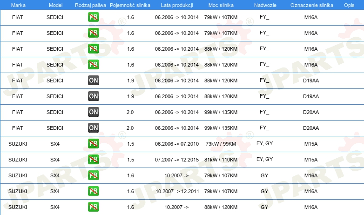Click the petrol icon in the 73kW / 99KM row
The image size is (364, 215).
click(94, 143)
